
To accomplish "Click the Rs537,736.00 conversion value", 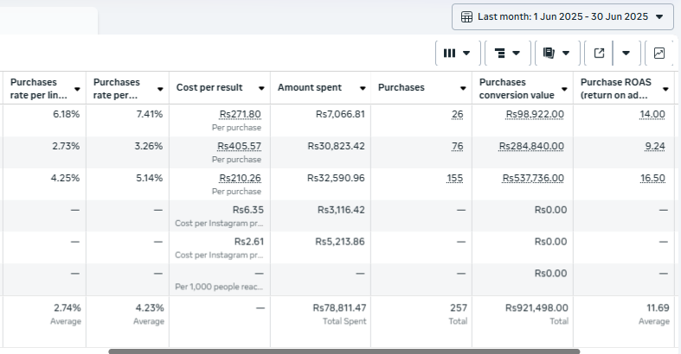I will [x=533, y=178].
